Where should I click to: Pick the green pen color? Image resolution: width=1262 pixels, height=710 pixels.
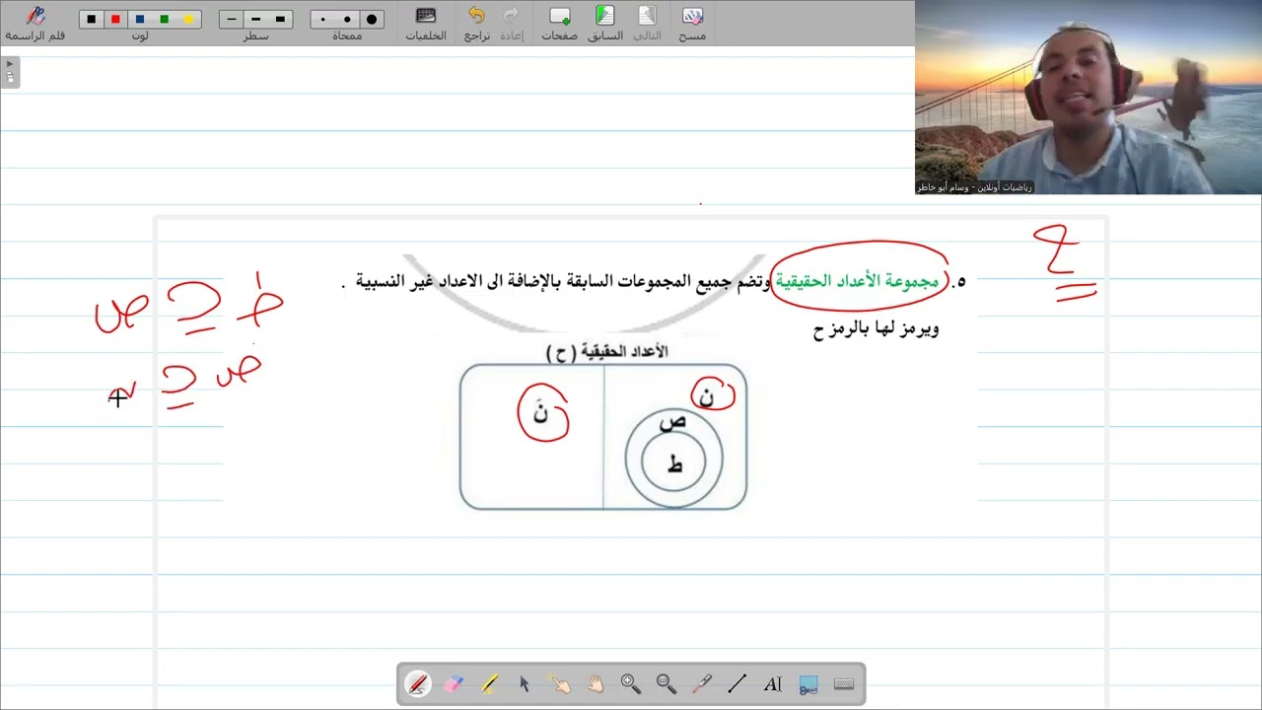[x=164, y=19]
